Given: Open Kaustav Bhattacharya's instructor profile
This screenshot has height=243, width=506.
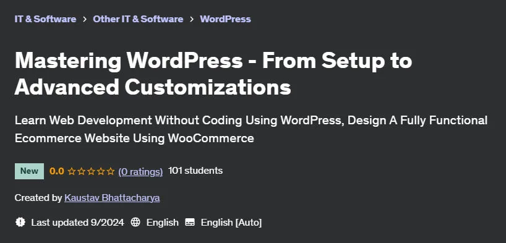Looking at the screenshot, I should 112,197.
